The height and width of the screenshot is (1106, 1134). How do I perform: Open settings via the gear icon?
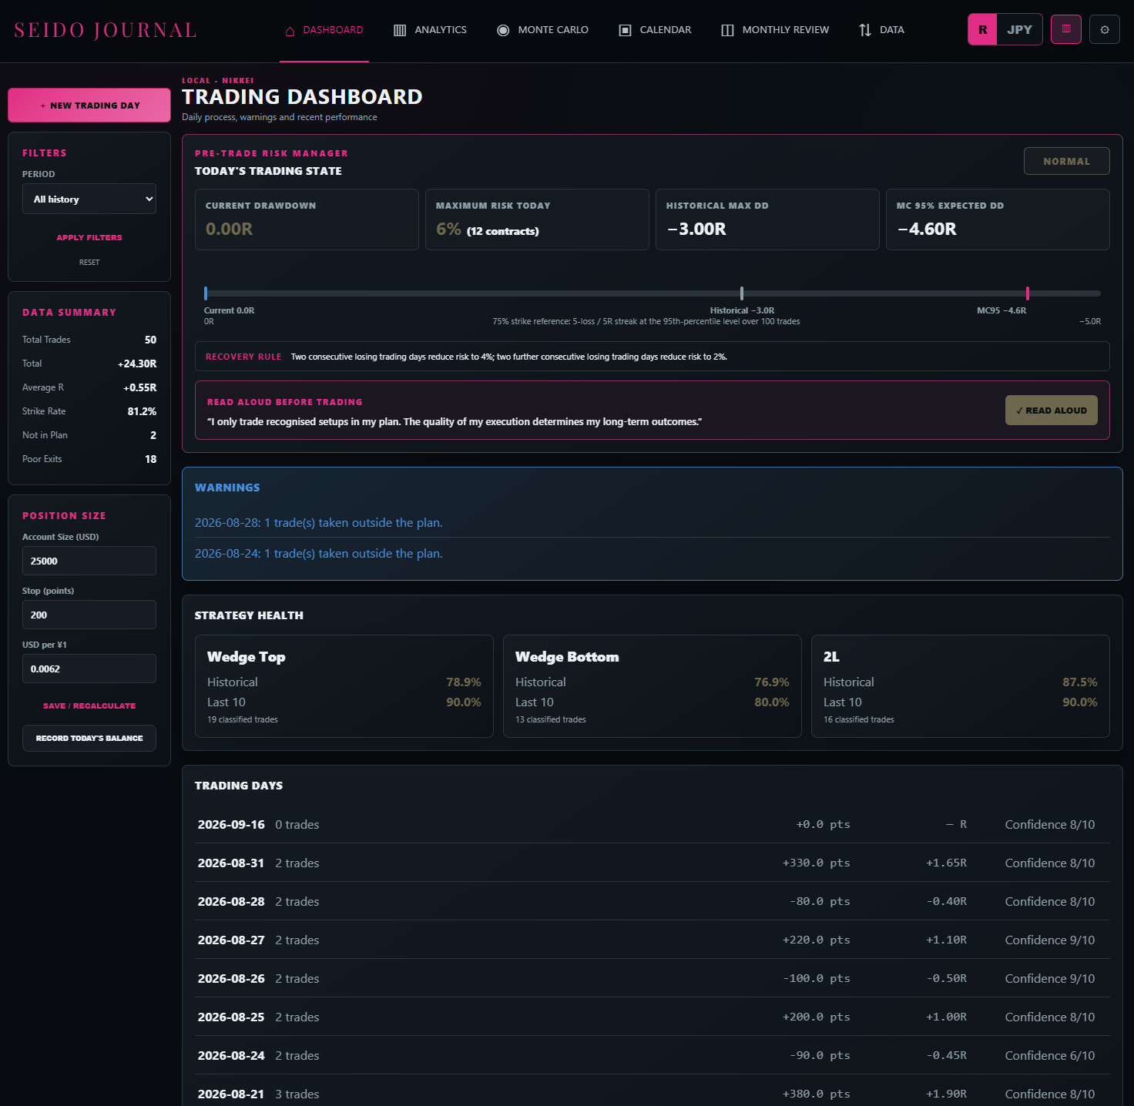[x=1105, y=29]
